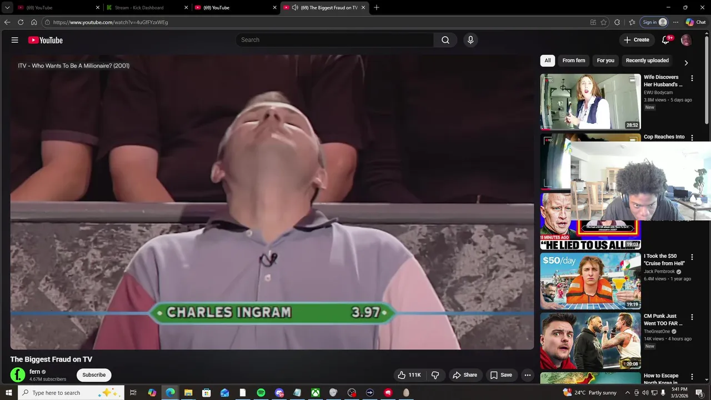711x400 pixels.
Task: Open Task View on taskbar
Action: point(133,393)
